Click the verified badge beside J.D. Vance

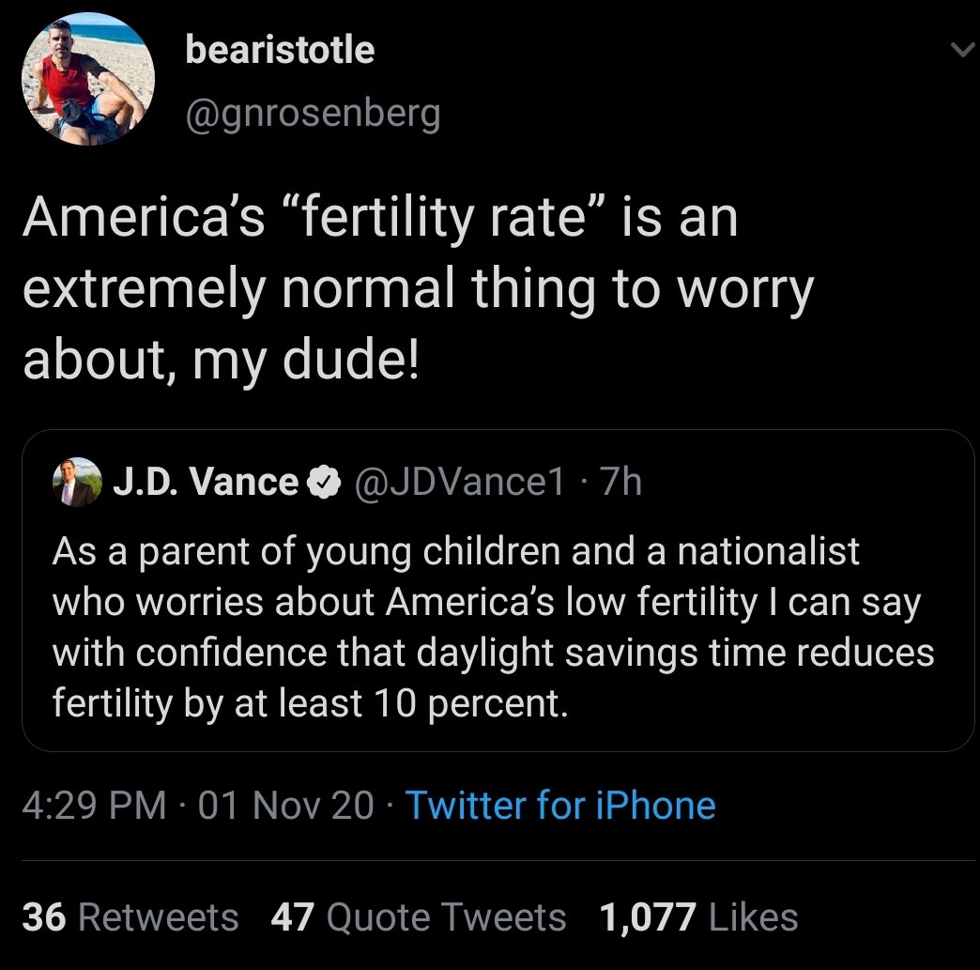tap(320, 483)
